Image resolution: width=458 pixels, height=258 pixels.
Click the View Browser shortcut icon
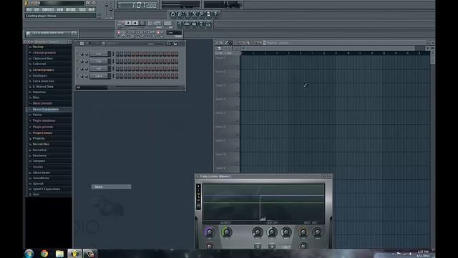click(x=201, y=24)
